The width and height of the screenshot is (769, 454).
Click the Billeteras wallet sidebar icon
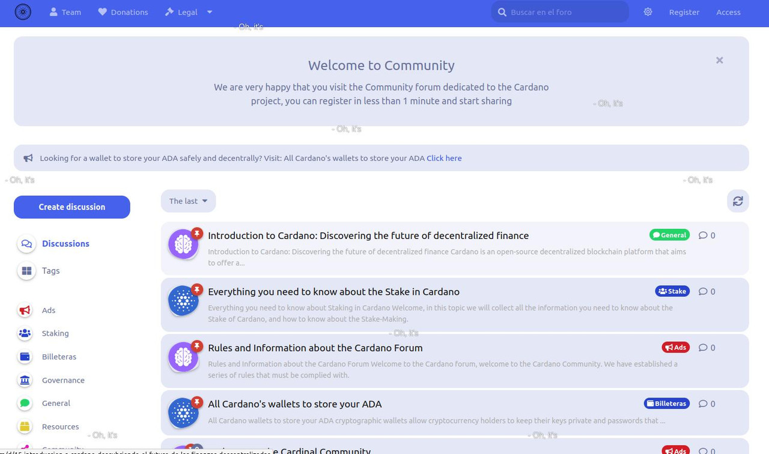pyautogui.click(x=25, y=356)
